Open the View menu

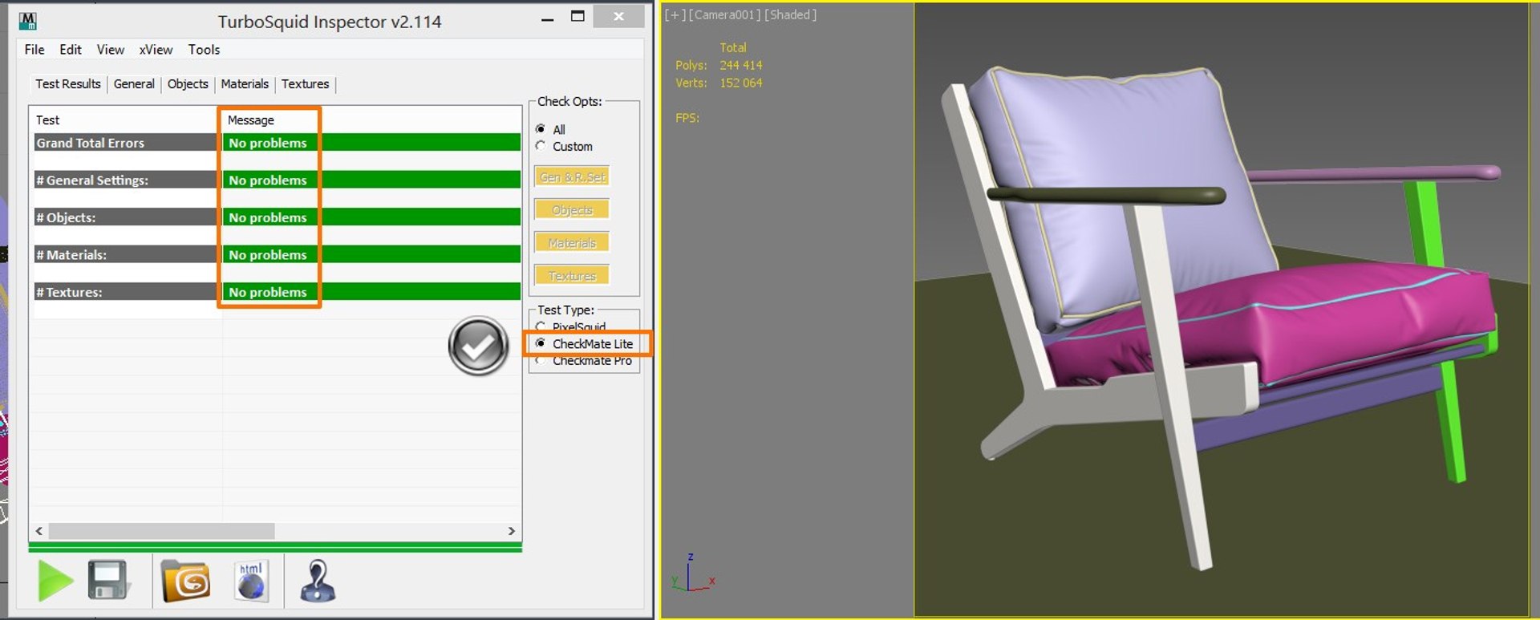pyautogui.click(x=111, y=50)
